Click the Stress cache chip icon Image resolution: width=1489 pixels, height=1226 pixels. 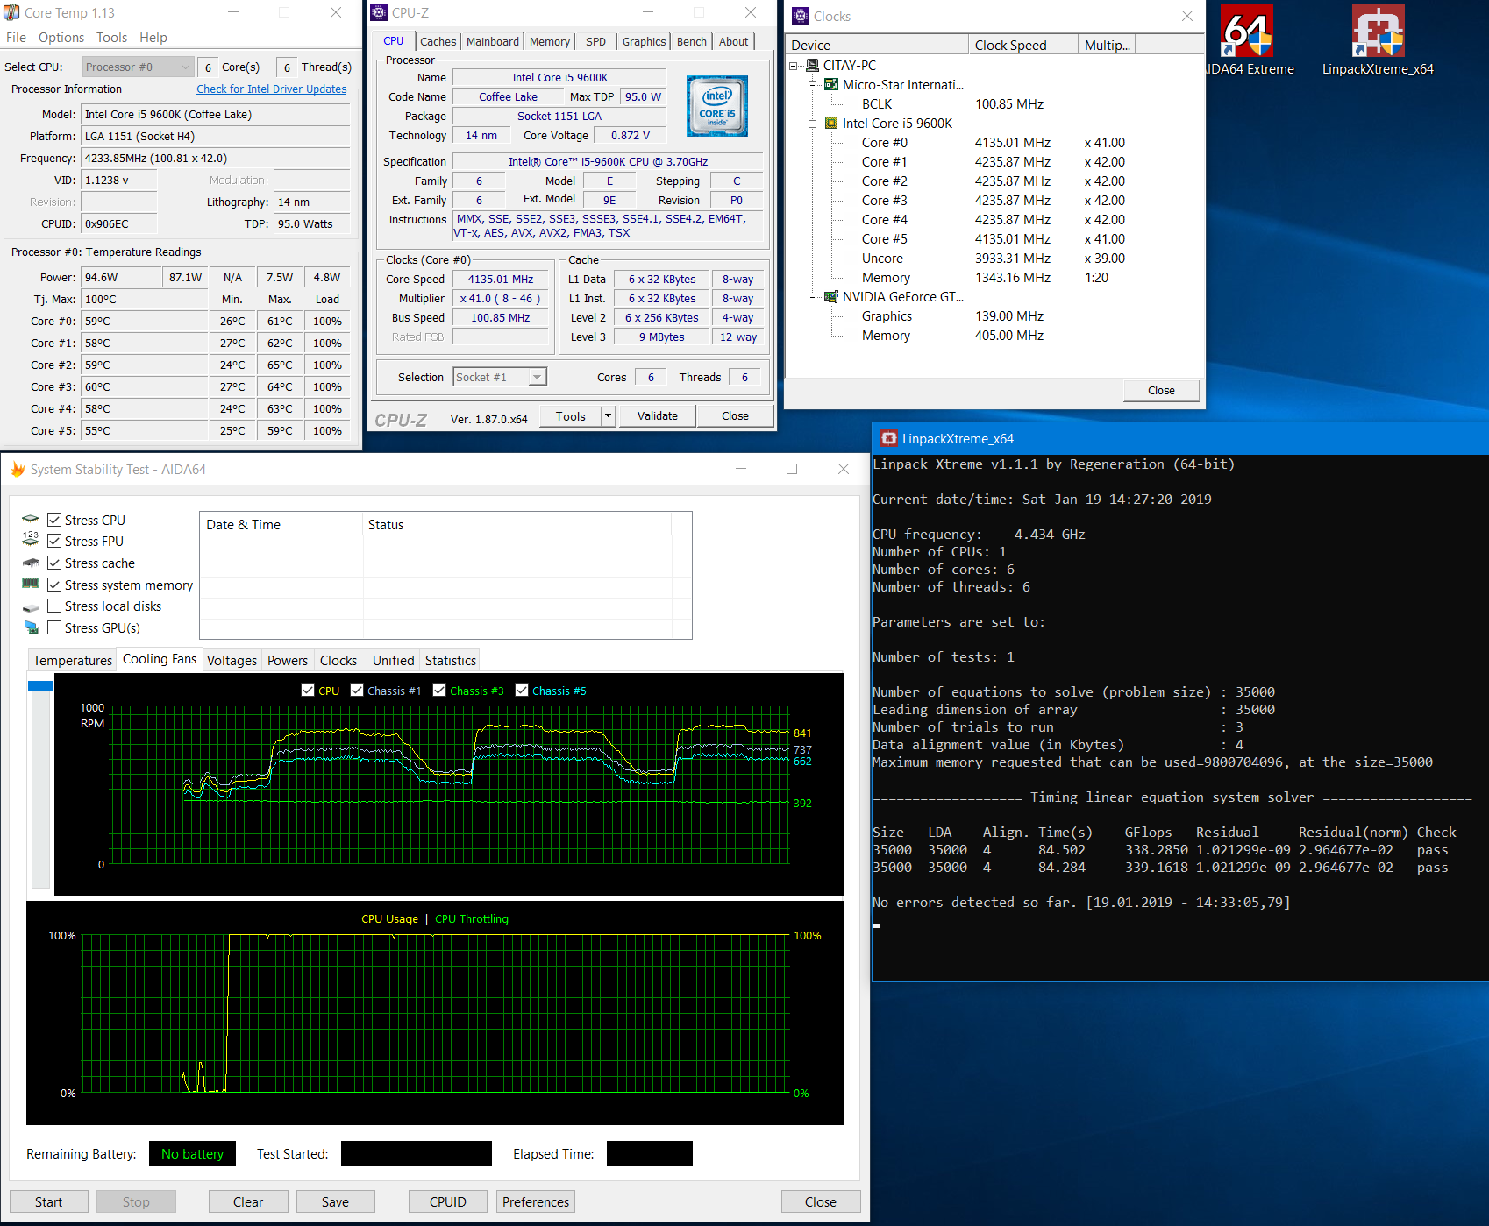click(x=31, y=563)
